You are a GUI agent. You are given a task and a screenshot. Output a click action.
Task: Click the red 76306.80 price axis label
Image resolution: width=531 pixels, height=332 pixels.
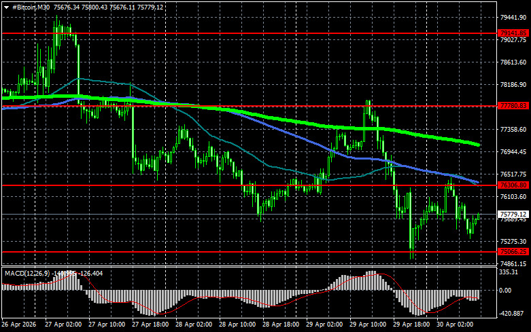(513, 185)
